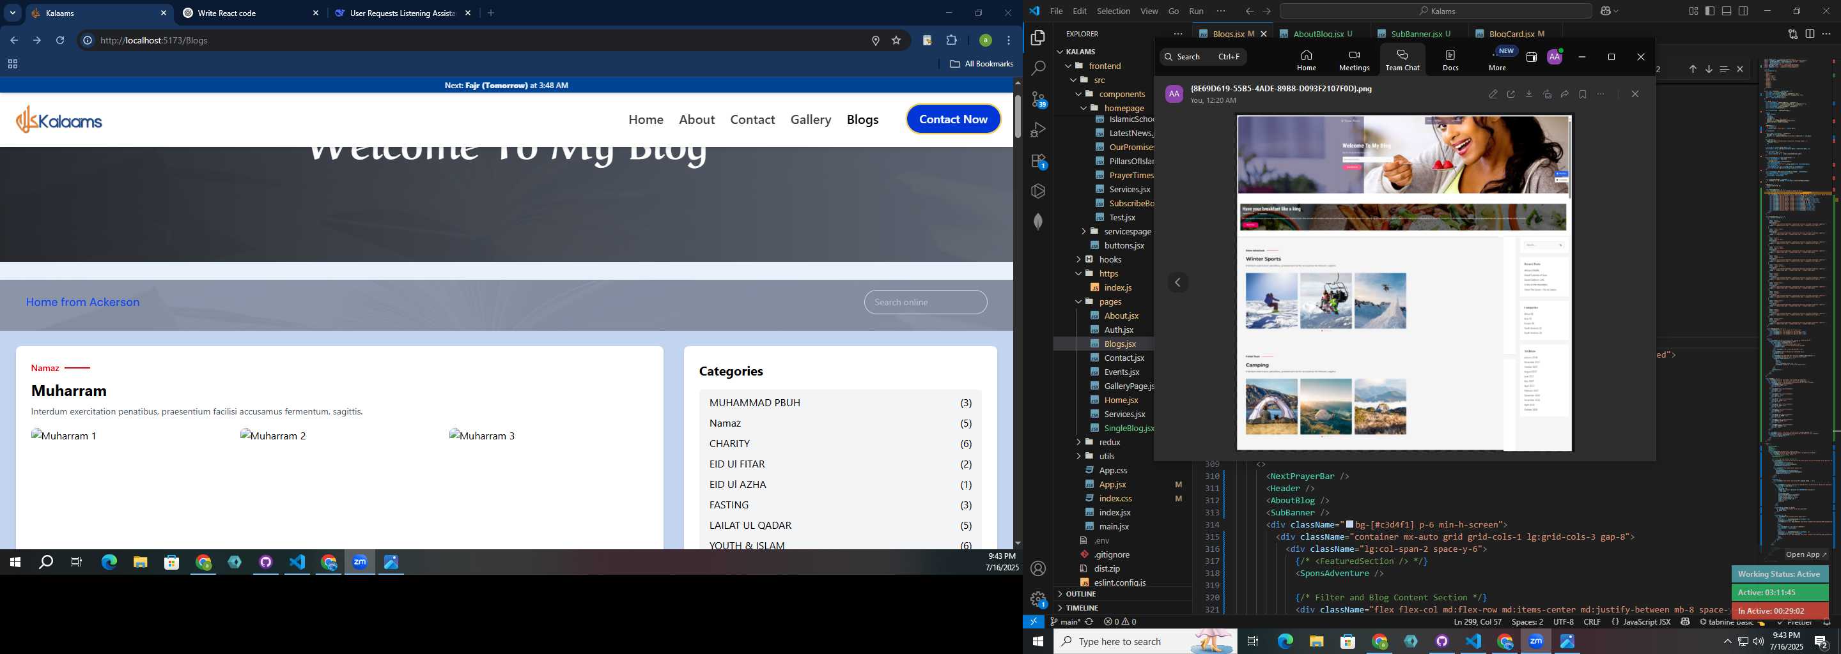Close the Zoom image preview with the X
The image size is (1841, 654).
[x=1635, y=95]
